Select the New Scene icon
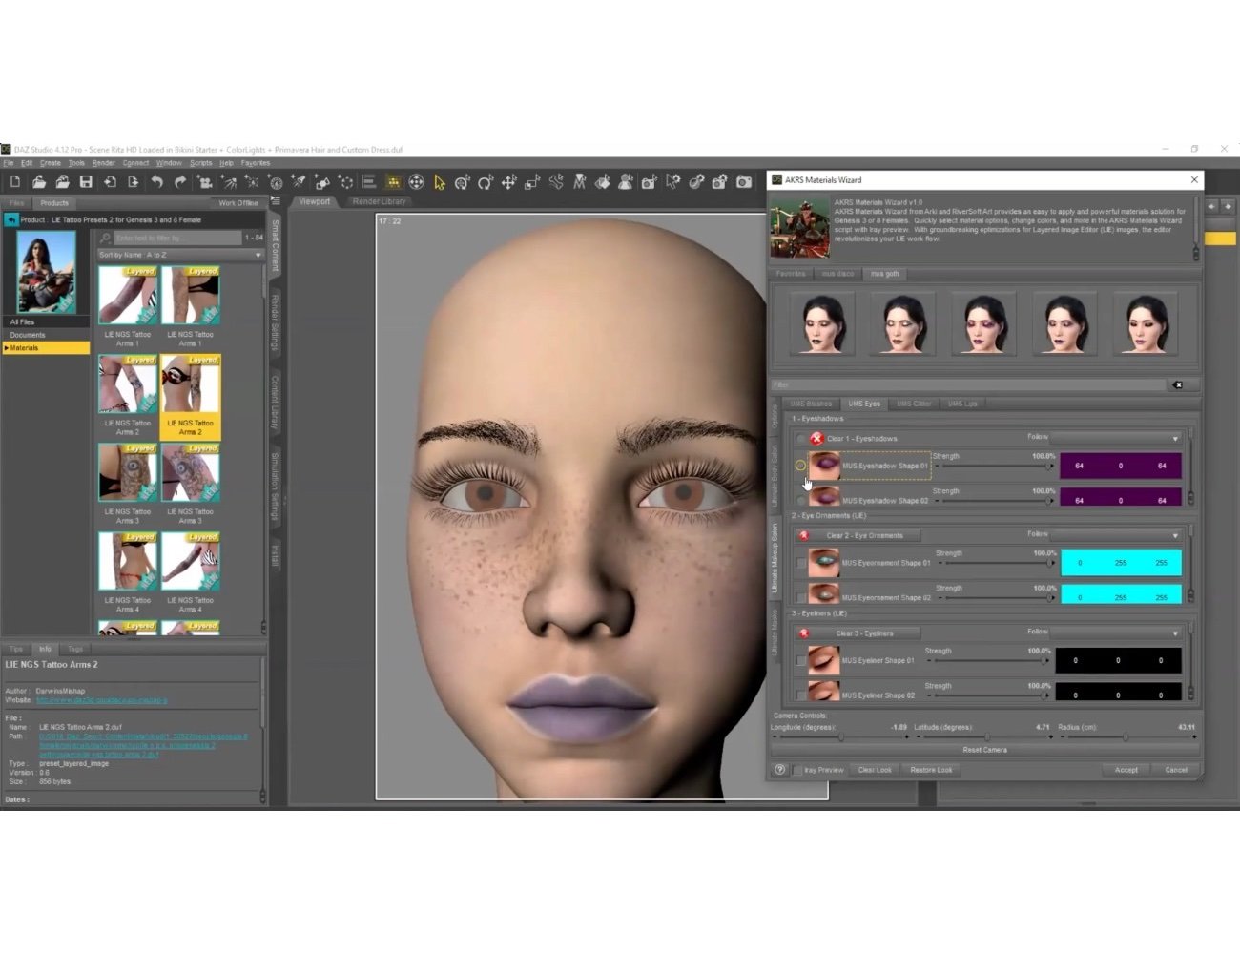This screenshot has height=954, width=1240. [15, 182]
